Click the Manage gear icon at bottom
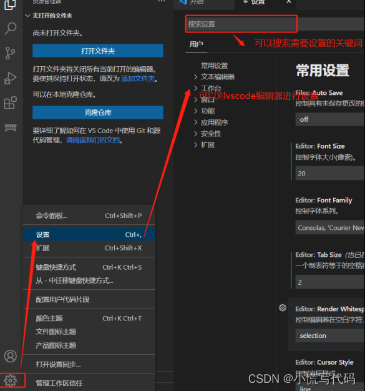This screenshot has width=365, height=391. tap(10, 380)
